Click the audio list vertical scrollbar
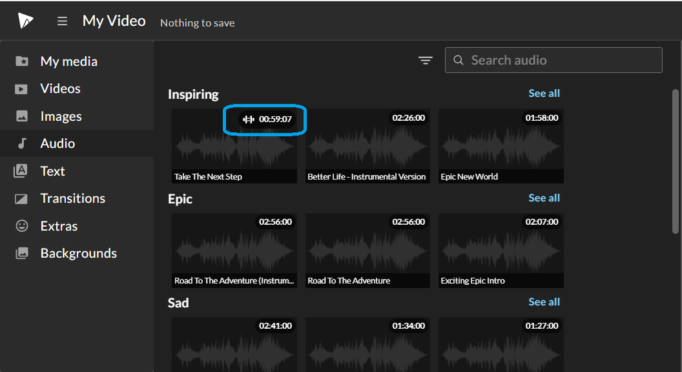This screenshot has height=372, width=682. tap(676, 162)
